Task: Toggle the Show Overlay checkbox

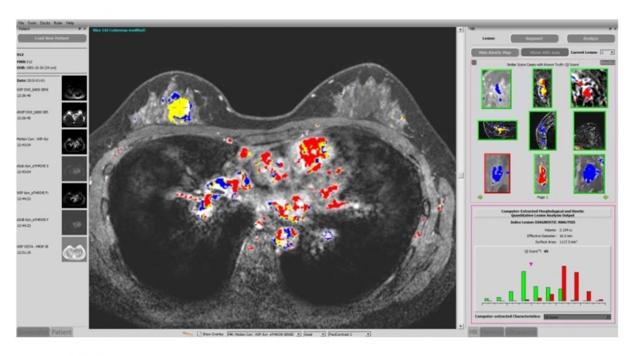Action: [x=200, y=334]
